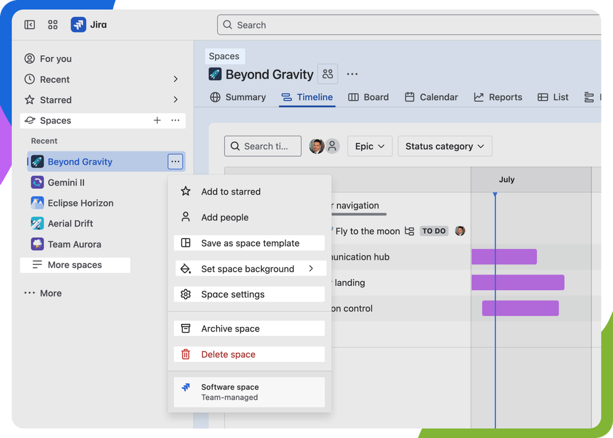Viewport: 613px width, 438px height.
Task: Collapse the sidebar panel icon
Action: pyautogui.click(x=29, y=25)
